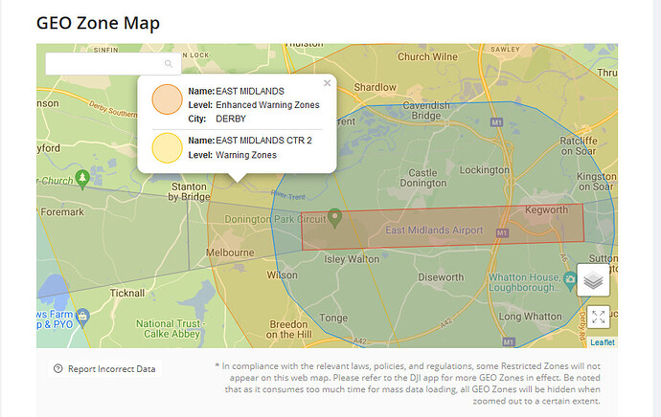Click the Foremark label
The width and height of the screenshot is (661, 417).
62,212
